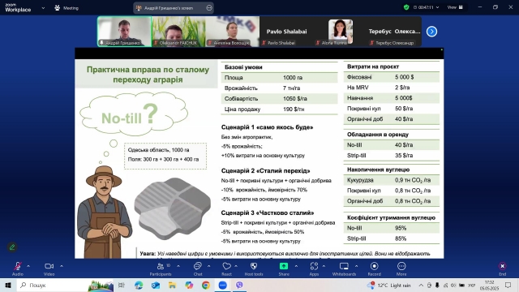Expand the Share options chevron

click(296, 266)
